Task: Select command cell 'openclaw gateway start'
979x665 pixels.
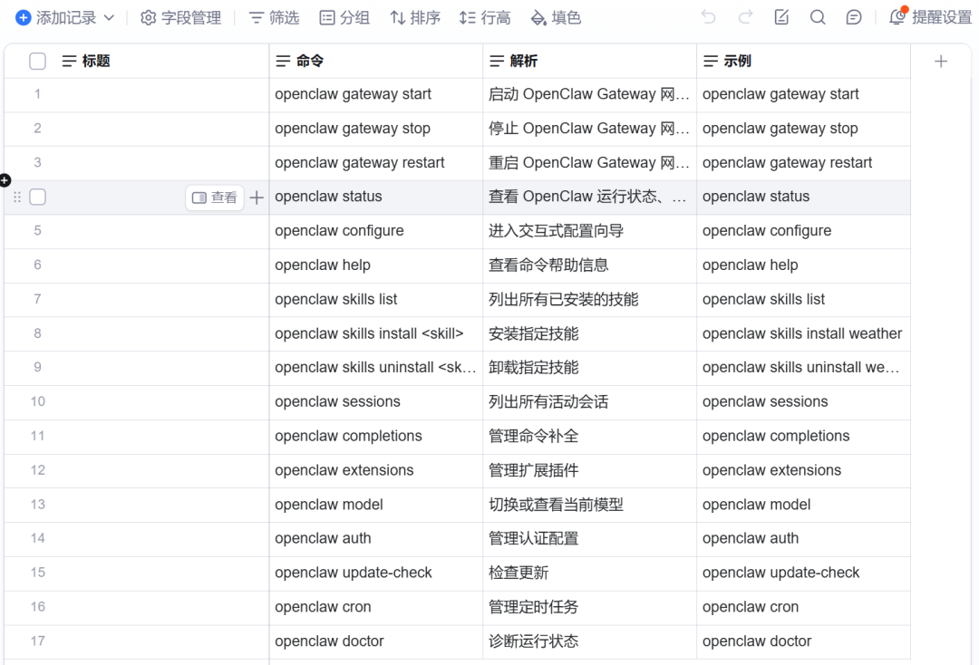Action: (x=376, y=95)
